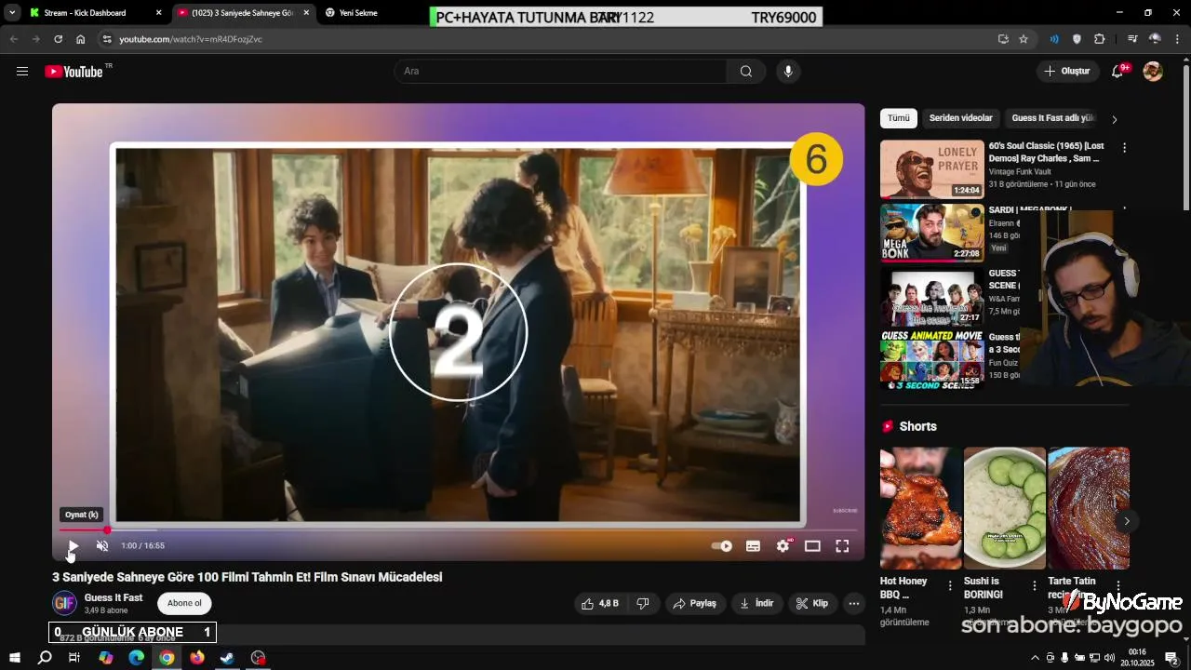Reload the page in Chrome
The height and width of the screenshot is (670, 1191).
pyautogui.click(x=58, y=39)
